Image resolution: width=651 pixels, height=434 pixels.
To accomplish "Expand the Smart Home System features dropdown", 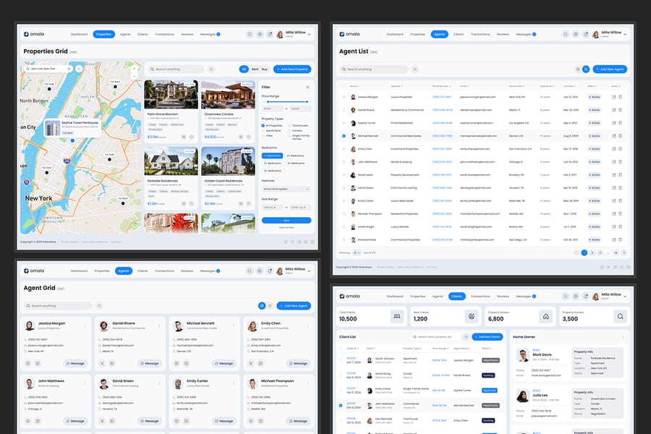I will tap(286, 189).
